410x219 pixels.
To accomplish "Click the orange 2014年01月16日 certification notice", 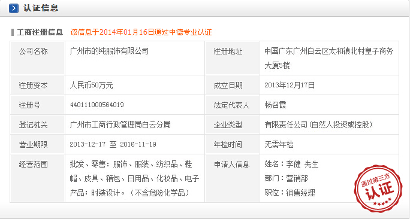I will point(141,32).
